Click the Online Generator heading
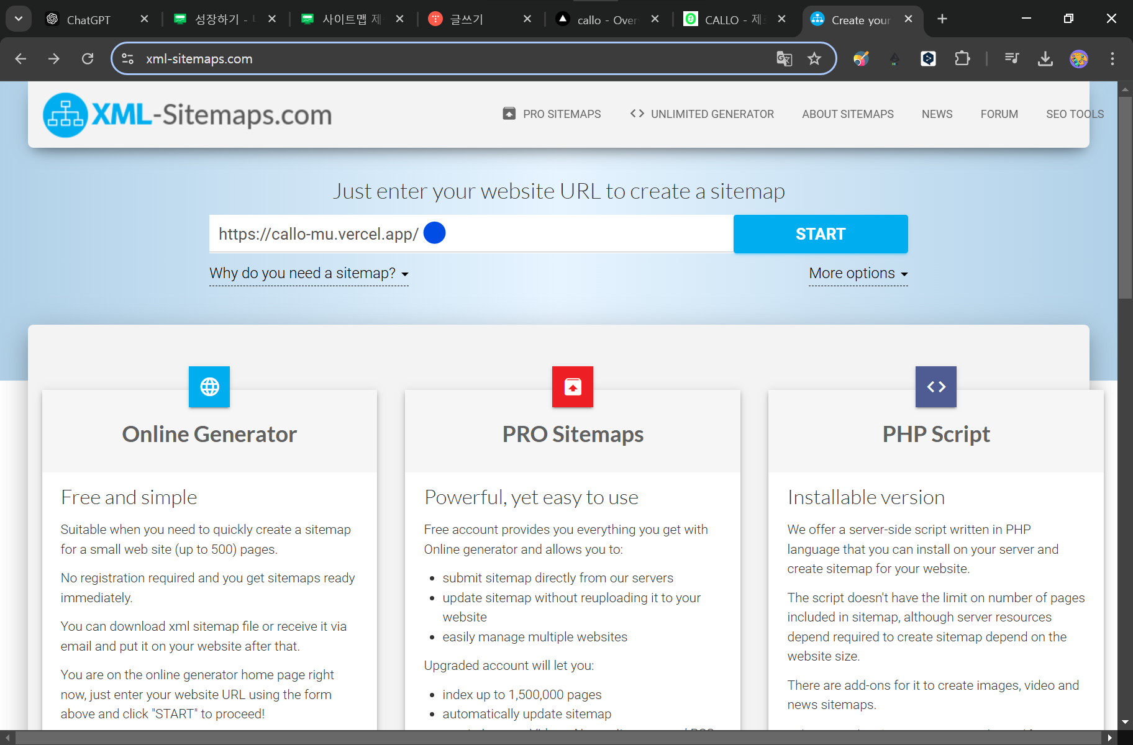The image size is (1133, 745). click(x=209, y=434)
